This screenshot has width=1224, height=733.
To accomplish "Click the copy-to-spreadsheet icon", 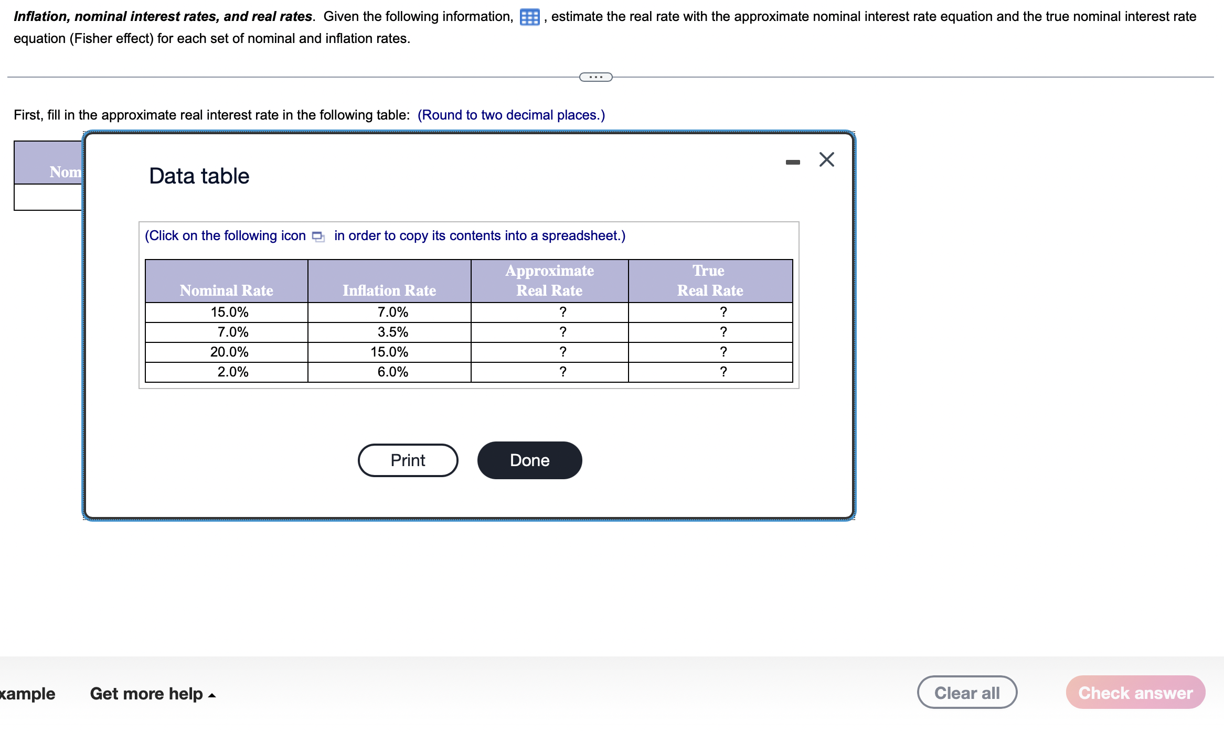I will [318, 236].
